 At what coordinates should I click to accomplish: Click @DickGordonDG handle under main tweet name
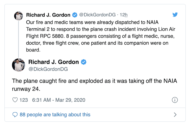(x=48, y=69)
